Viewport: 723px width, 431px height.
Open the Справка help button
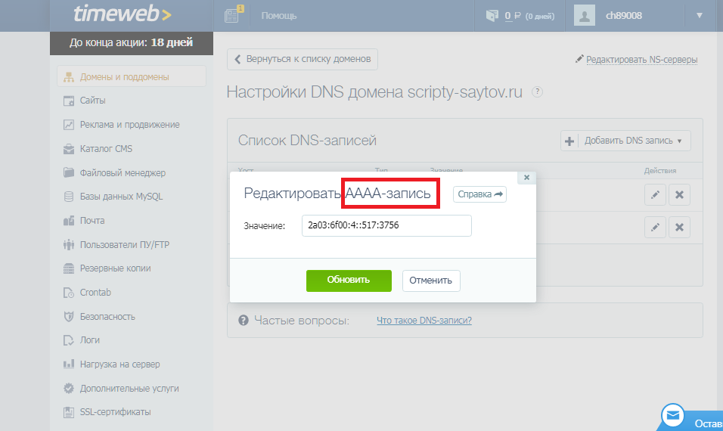pyautogui.click(x=479, y=194)
